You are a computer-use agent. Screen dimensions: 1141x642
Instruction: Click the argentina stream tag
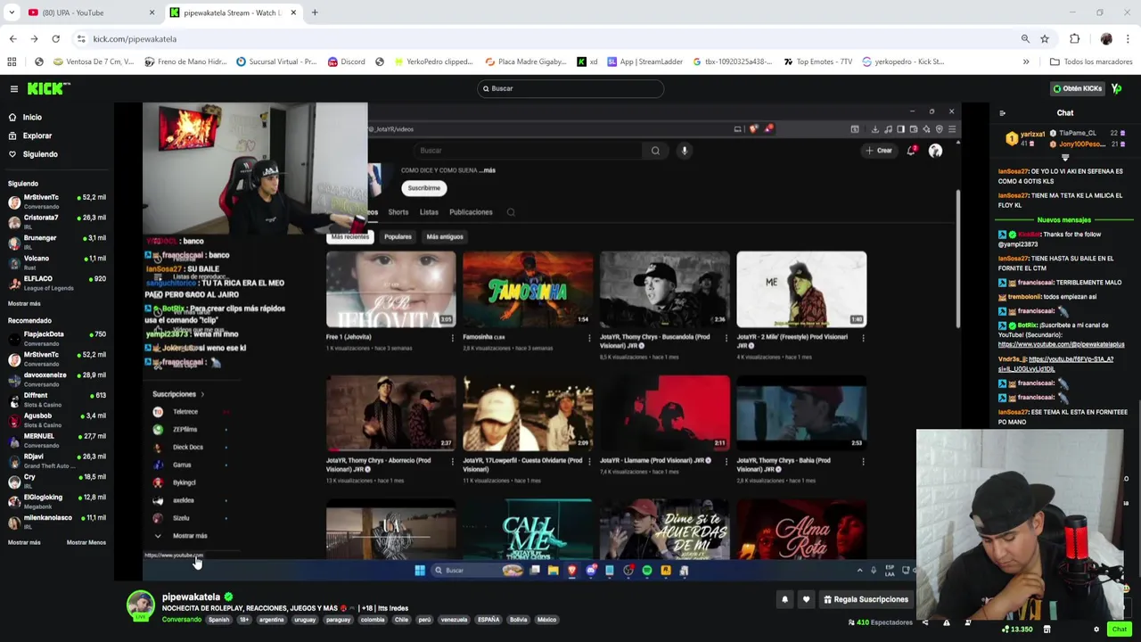coord(271,620)
